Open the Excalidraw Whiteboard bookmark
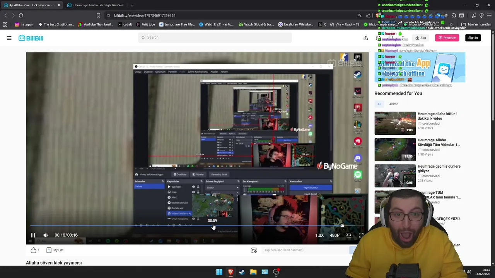The height and width of the screenshot is (278, 495). [296, 24]
